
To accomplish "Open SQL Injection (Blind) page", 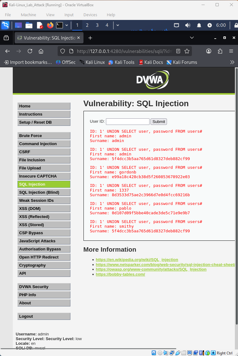I will point(44,192).
